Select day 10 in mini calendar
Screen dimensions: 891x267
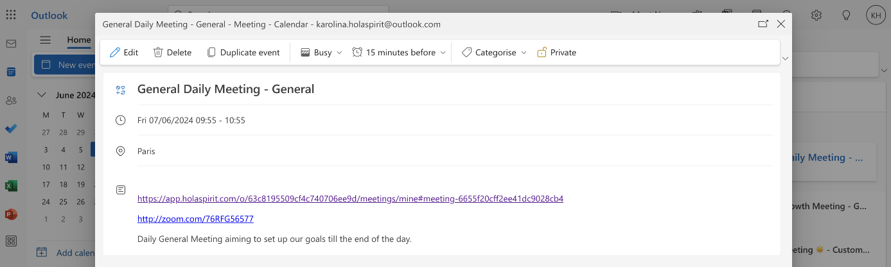coord(46,167)
